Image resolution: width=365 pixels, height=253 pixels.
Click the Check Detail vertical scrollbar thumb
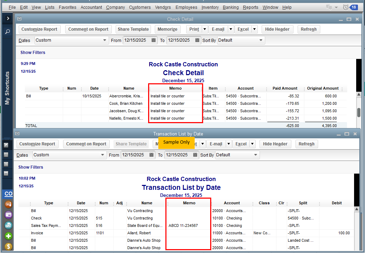[359, 112]
